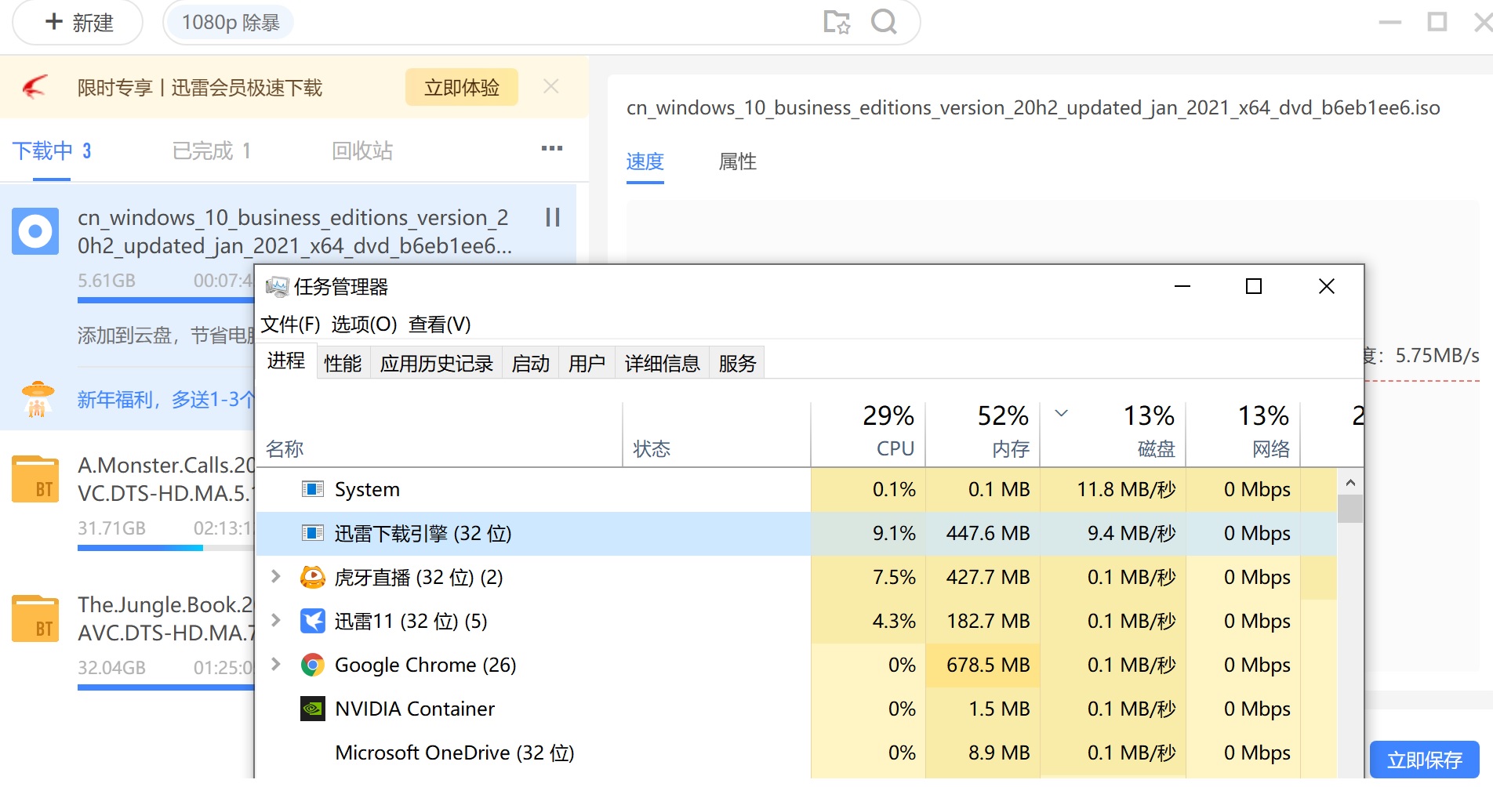1493x787 pixels.
Task: Open the search magnifier in Thunder
Action: point(885,23)
